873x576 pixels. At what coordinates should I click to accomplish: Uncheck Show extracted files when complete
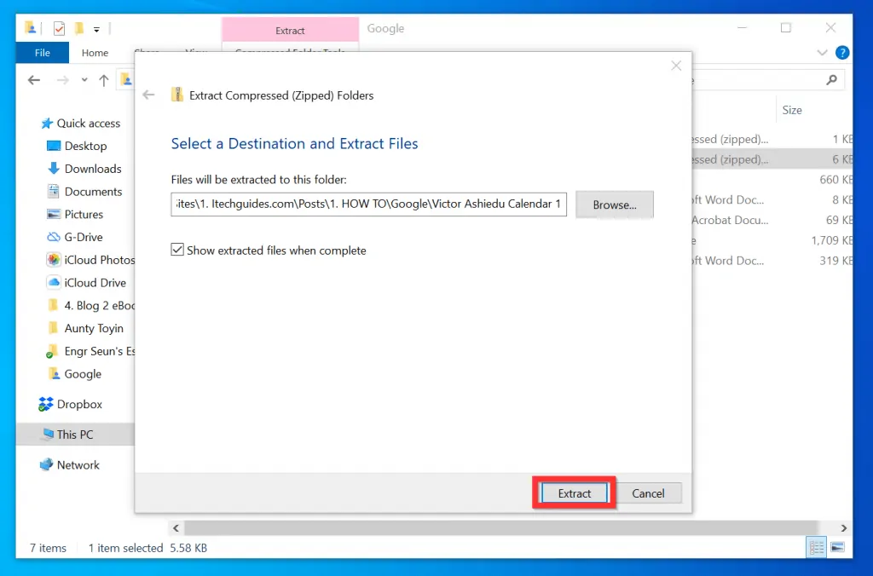(177, 251)
